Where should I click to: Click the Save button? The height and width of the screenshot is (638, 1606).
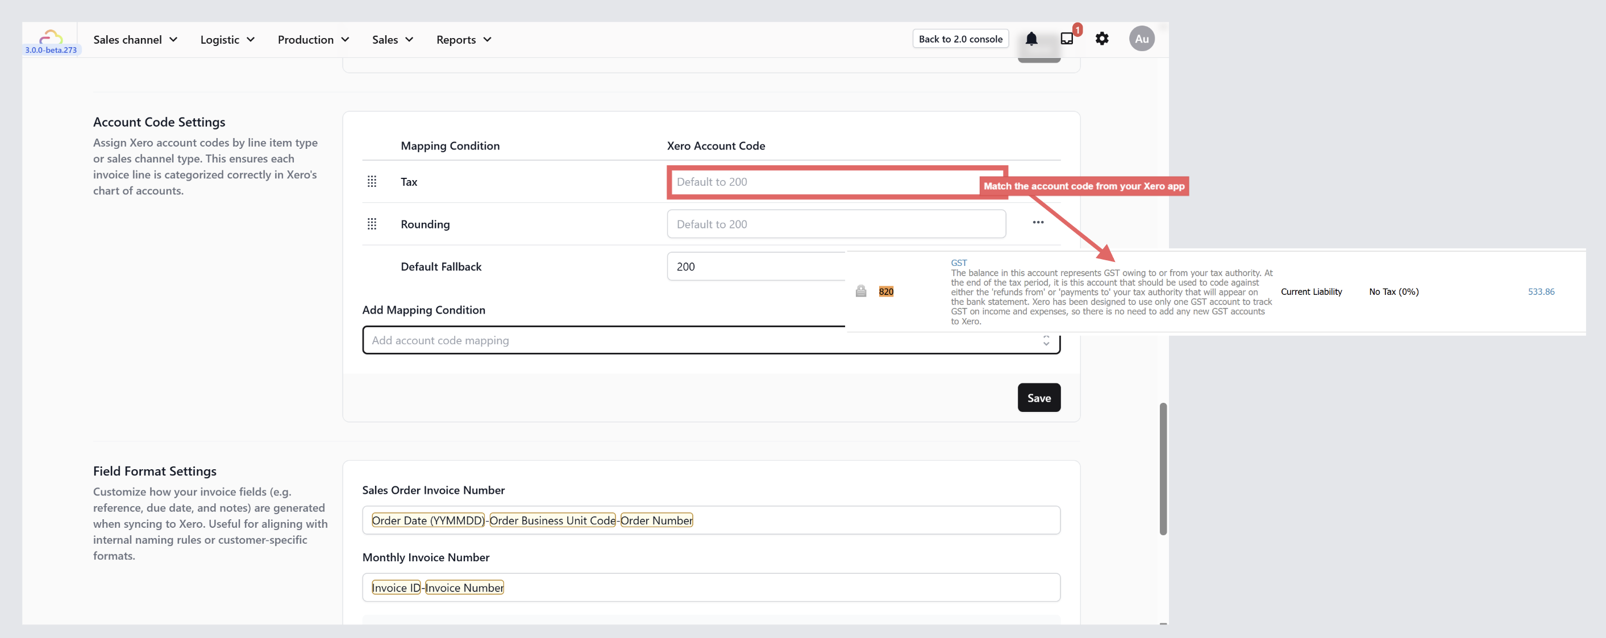1038,398
